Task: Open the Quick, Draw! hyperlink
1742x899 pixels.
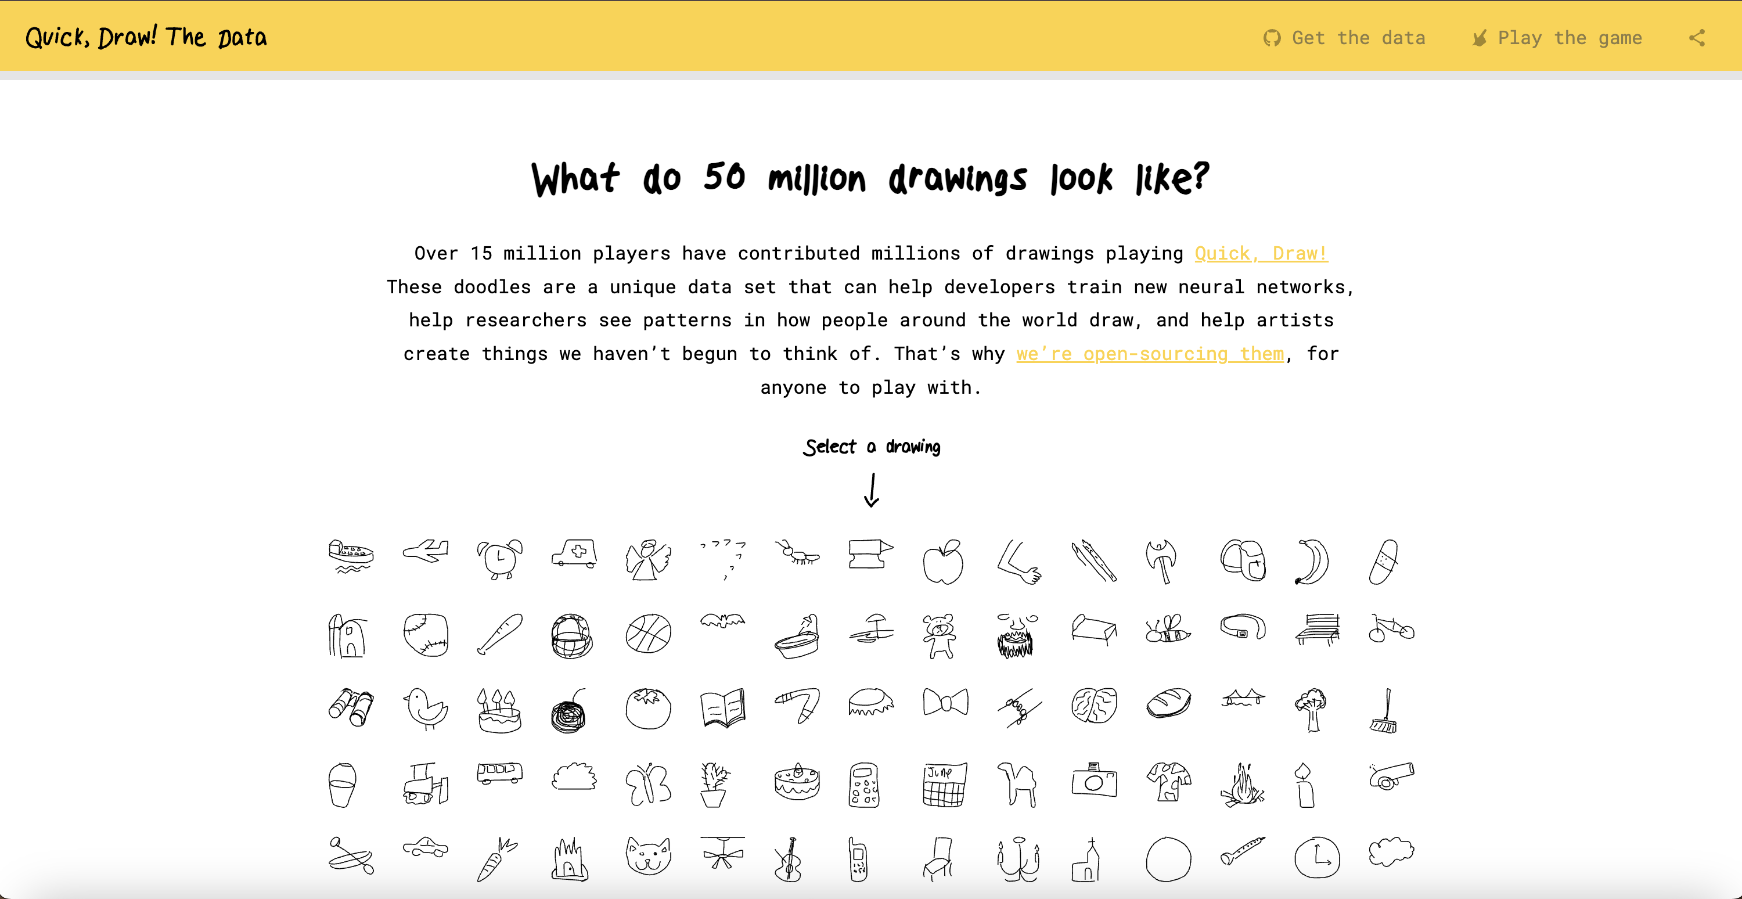Action: tap(1261, 253)
